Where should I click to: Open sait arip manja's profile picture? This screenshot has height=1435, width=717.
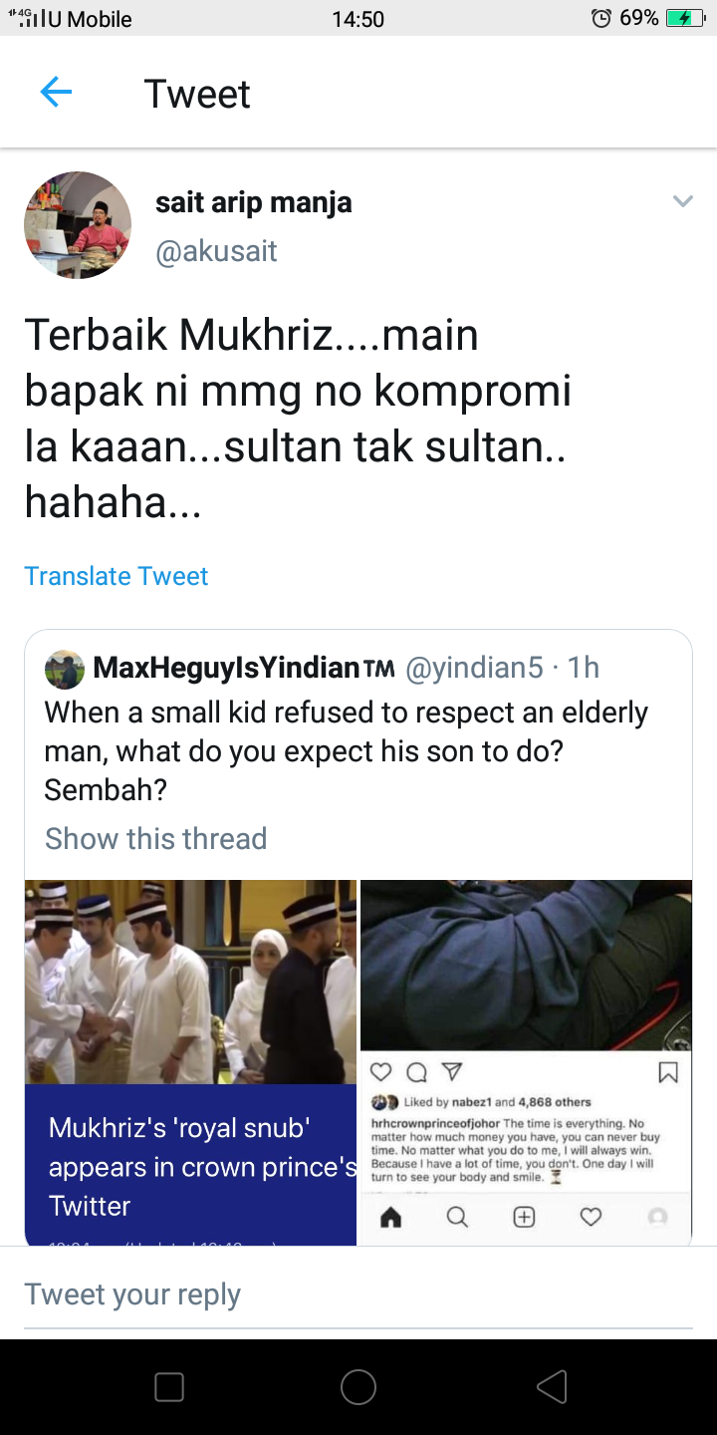click(x=78, y=225)
